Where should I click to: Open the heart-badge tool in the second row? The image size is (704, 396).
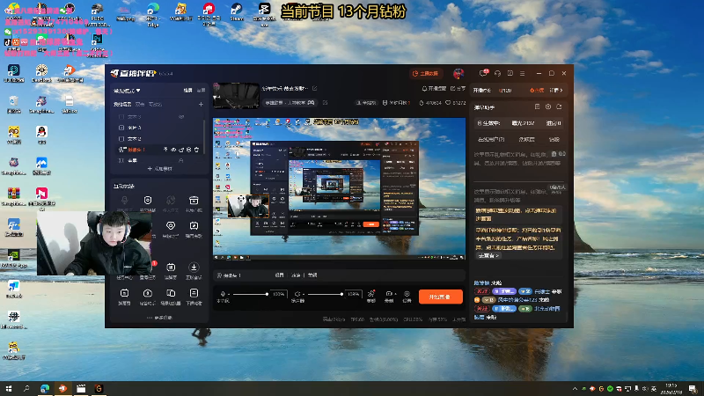point(171,225)
